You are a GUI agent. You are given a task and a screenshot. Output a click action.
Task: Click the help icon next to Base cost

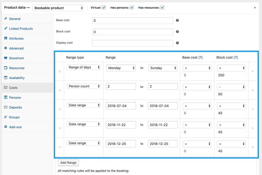tap(177, 20)
